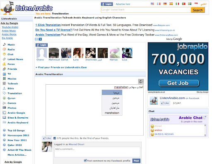This screenshot has height=164, width=212.
Task: Open the Youtube Arabic ad link
Action: click(x=10, y=27)
